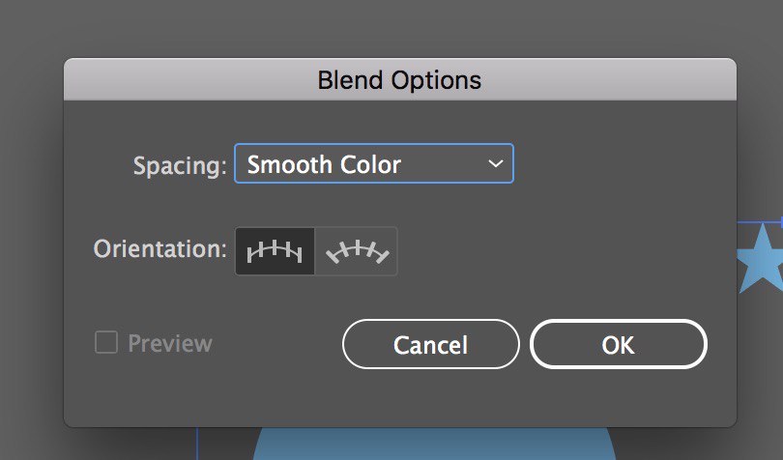783x460 pixels.
Task: Click the Orientation label
Action: pyautogui.click(x=160, y=248)
